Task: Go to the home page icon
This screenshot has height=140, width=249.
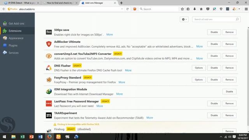Action: pos(201,9)
